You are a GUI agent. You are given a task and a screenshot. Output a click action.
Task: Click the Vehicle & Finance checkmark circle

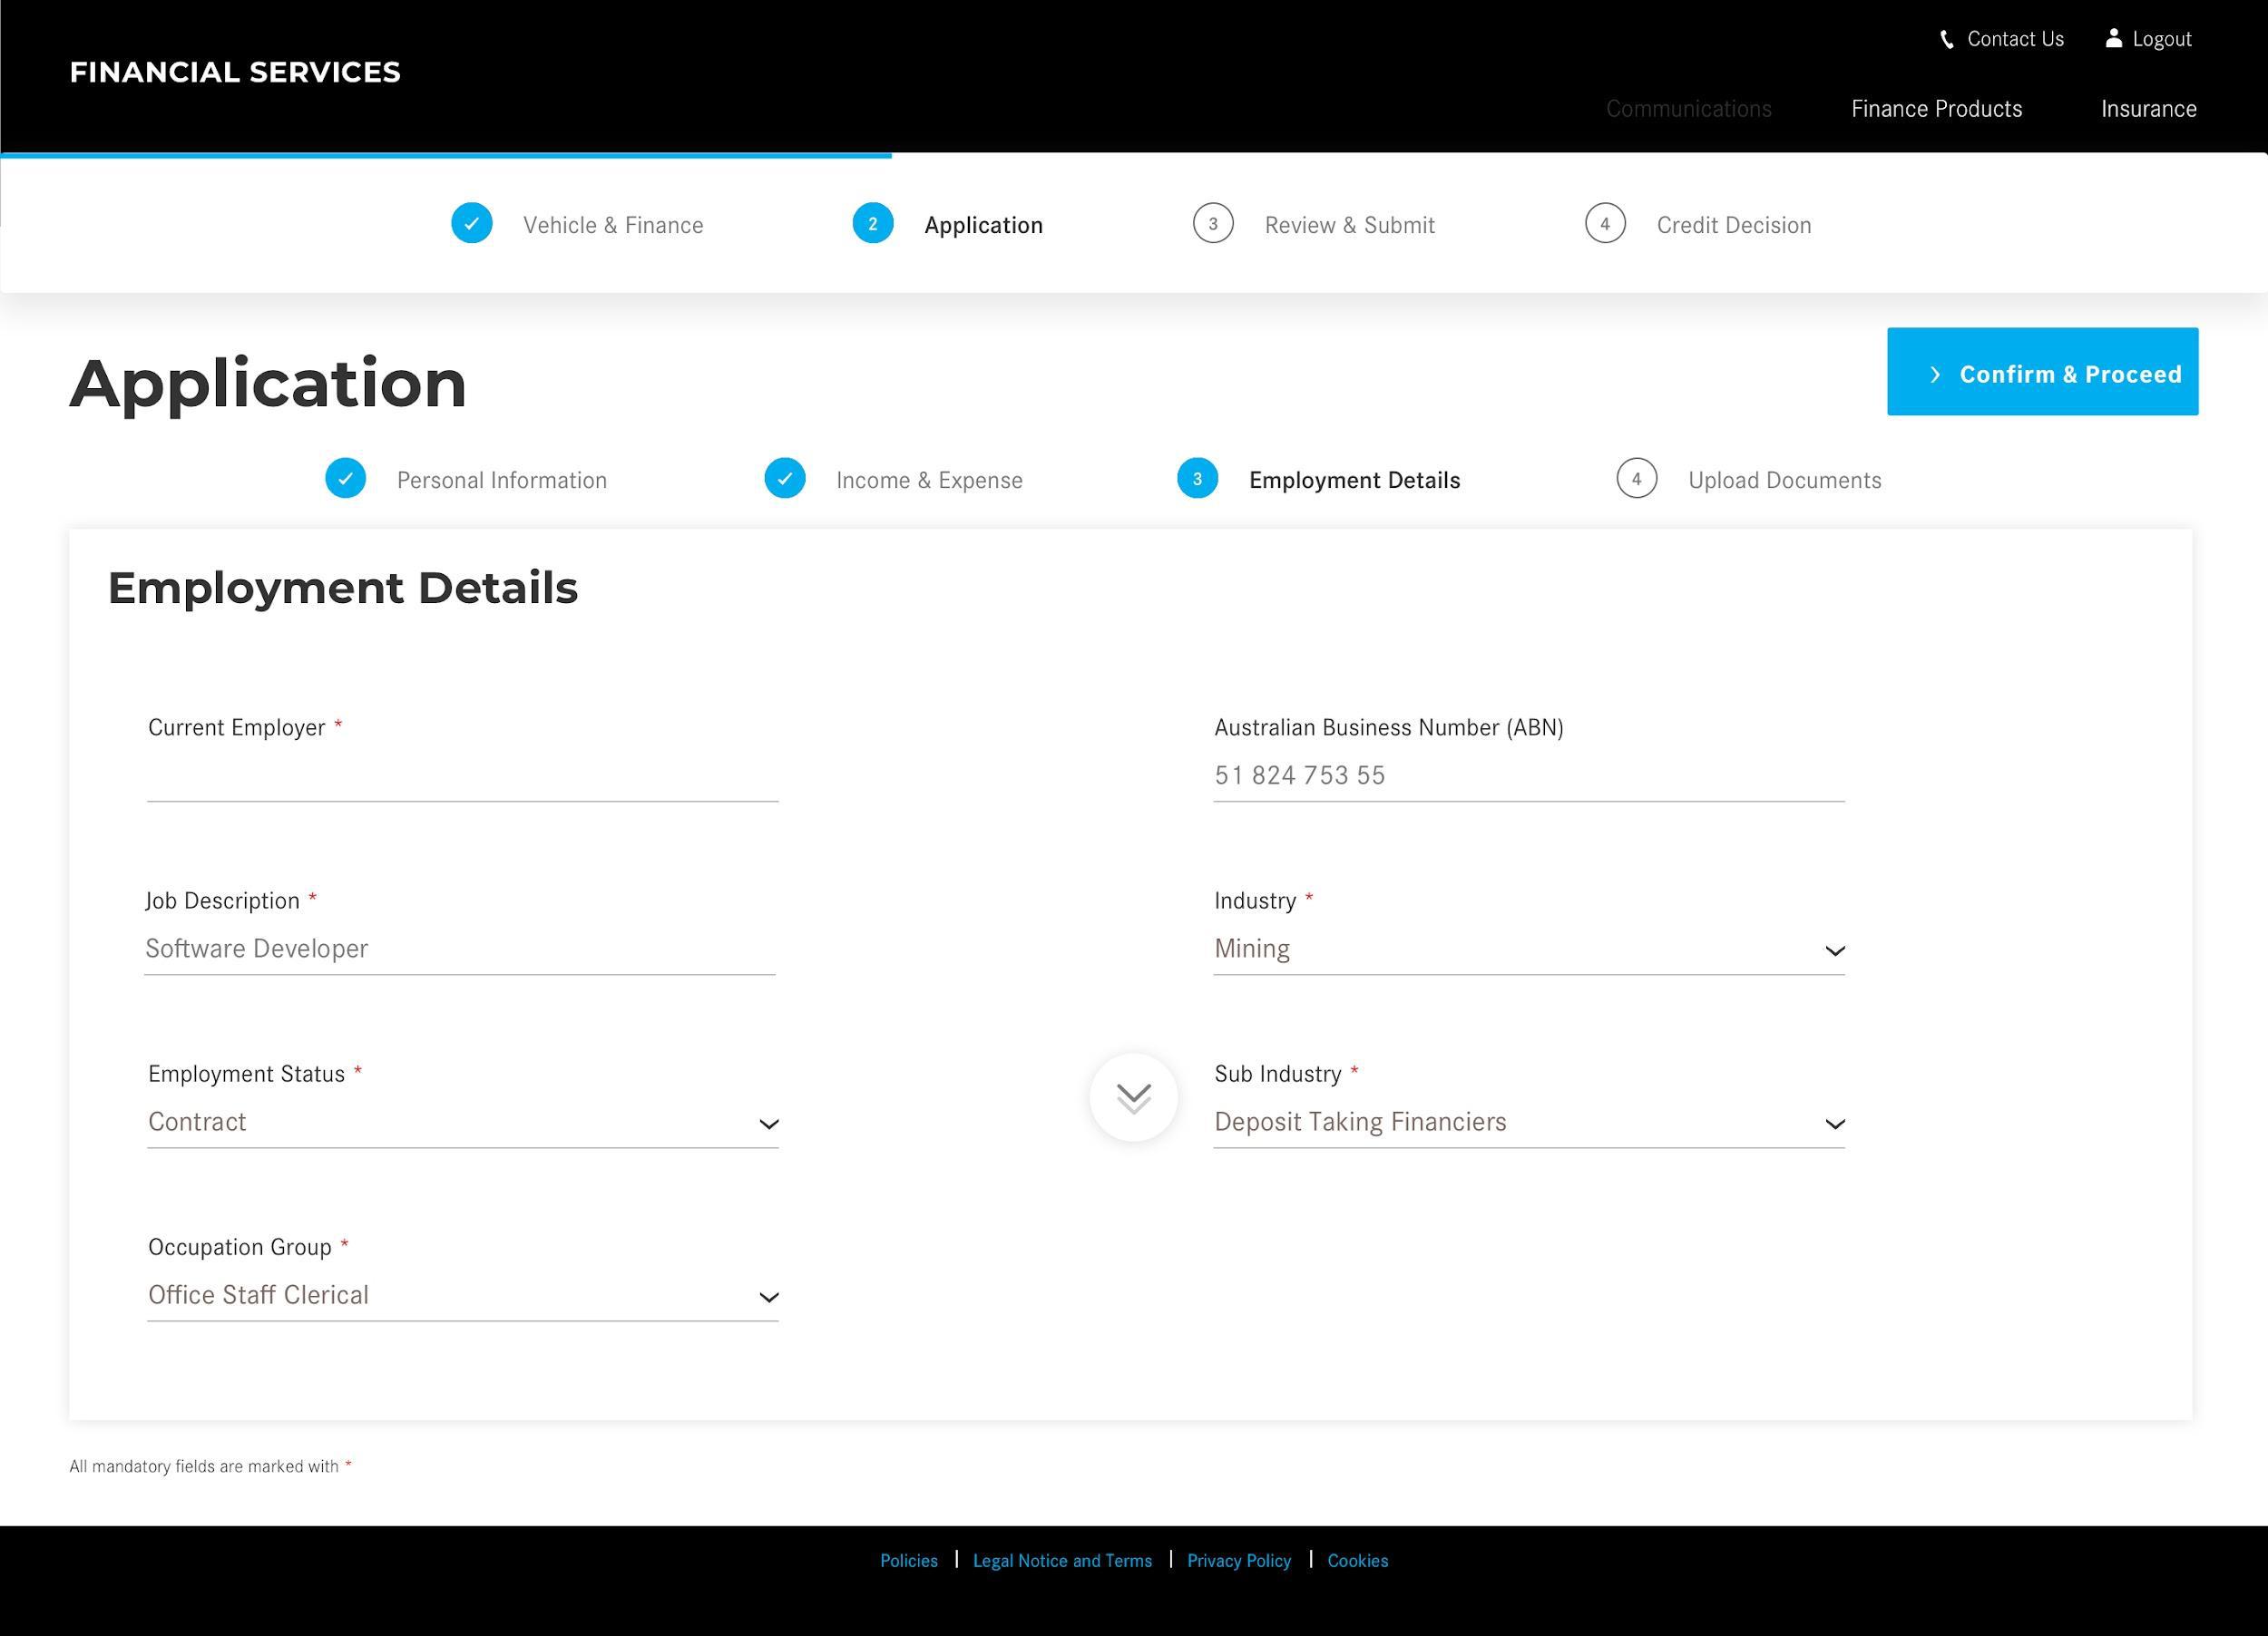click(472, 224)
